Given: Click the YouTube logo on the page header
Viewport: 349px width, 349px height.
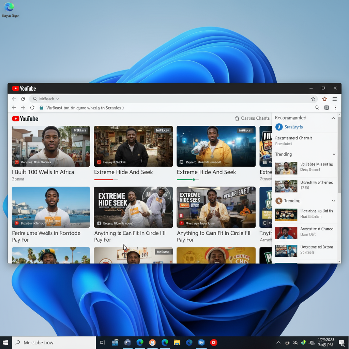Looking at the screenshot, I should coord(25,119).
